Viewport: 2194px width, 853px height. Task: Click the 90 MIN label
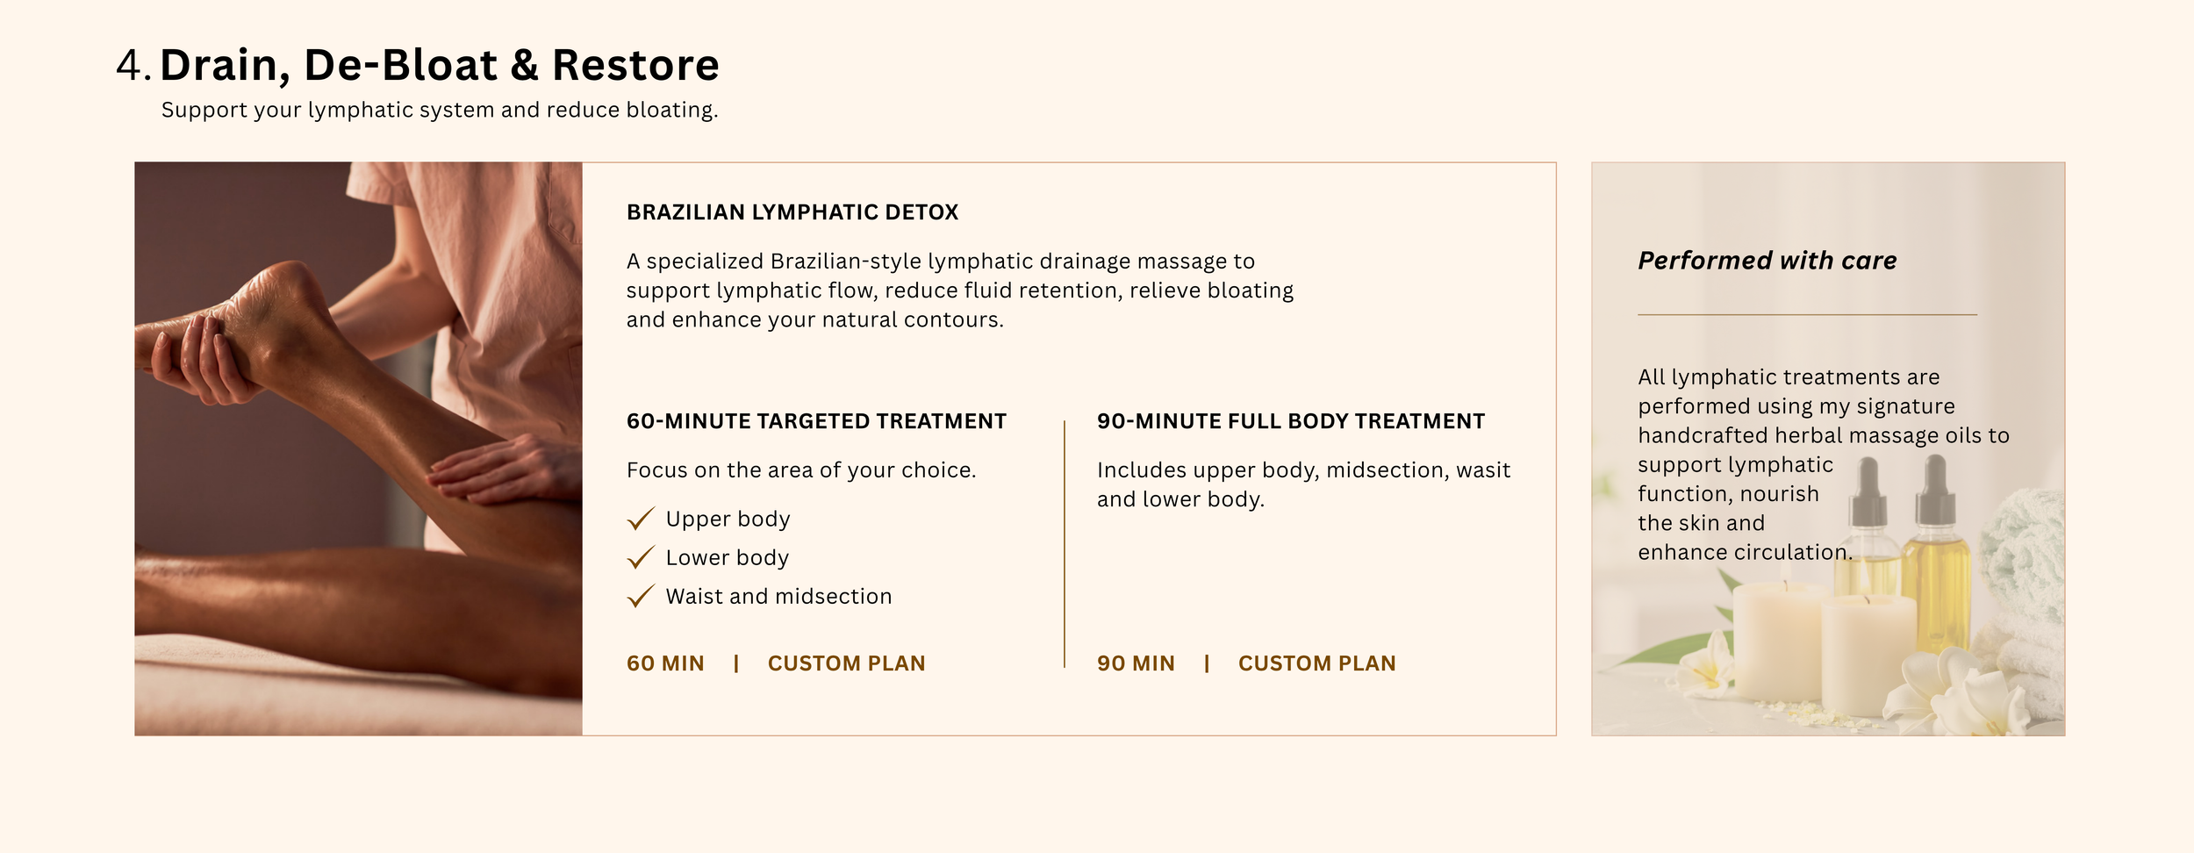pyautogui.click(x=1136, y=663)
